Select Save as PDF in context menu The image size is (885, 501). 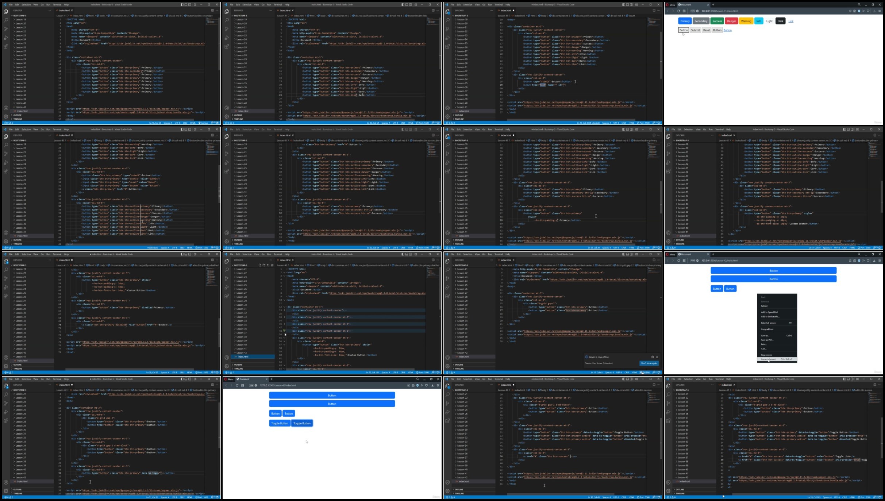tap(767, 340)
